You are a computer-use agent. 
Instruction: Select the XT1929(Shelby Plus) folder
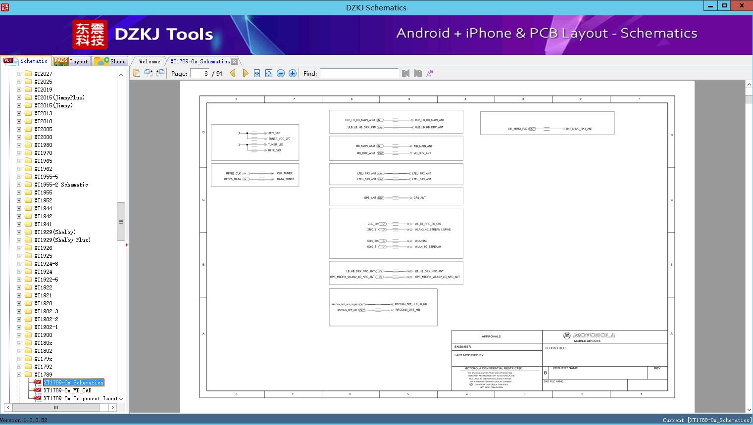pos(62,240)
